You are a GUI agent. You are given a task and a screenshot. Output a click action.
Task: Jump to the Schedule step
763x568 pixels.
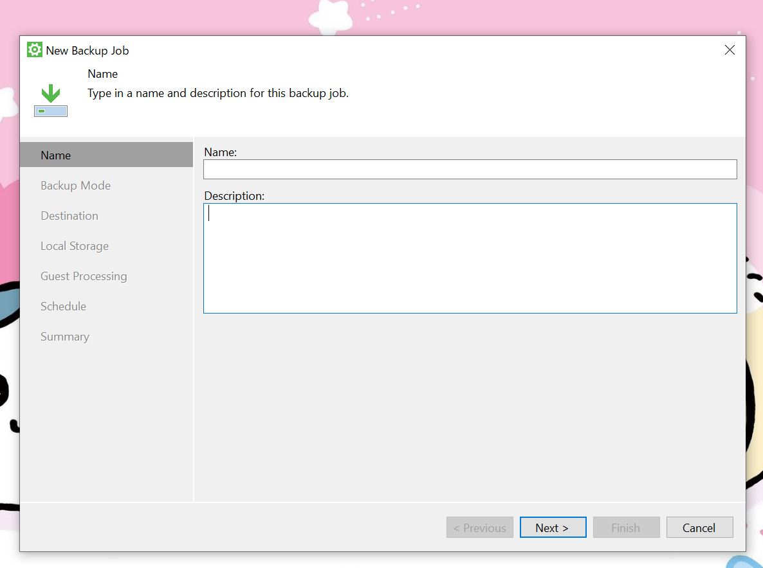(63, 306)
